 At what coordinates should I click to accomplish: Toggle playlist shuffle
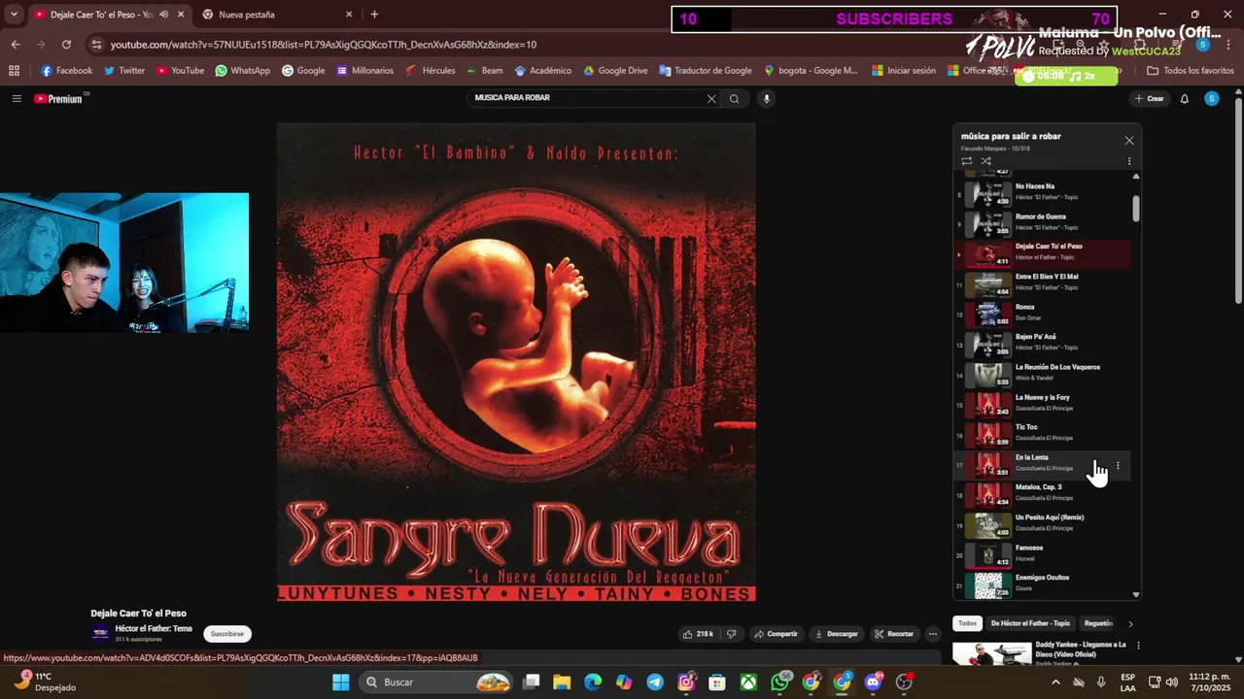pos(985,161)
